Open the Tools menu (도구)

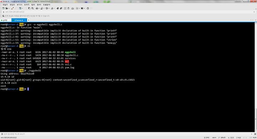pyautogui.click(x=26, y=5)
